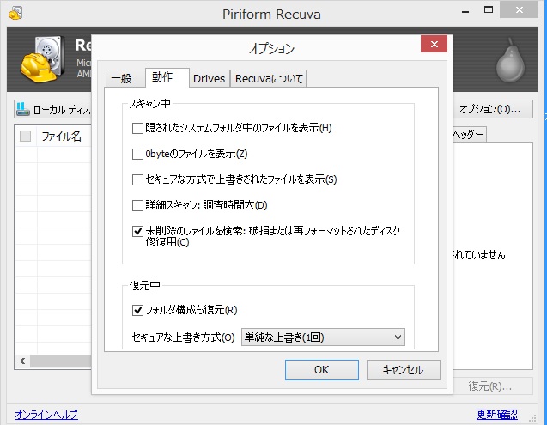This screenshot has height=425, width=547.
Task: Confirm options with OK button
Action: click(x=322, y=370)
